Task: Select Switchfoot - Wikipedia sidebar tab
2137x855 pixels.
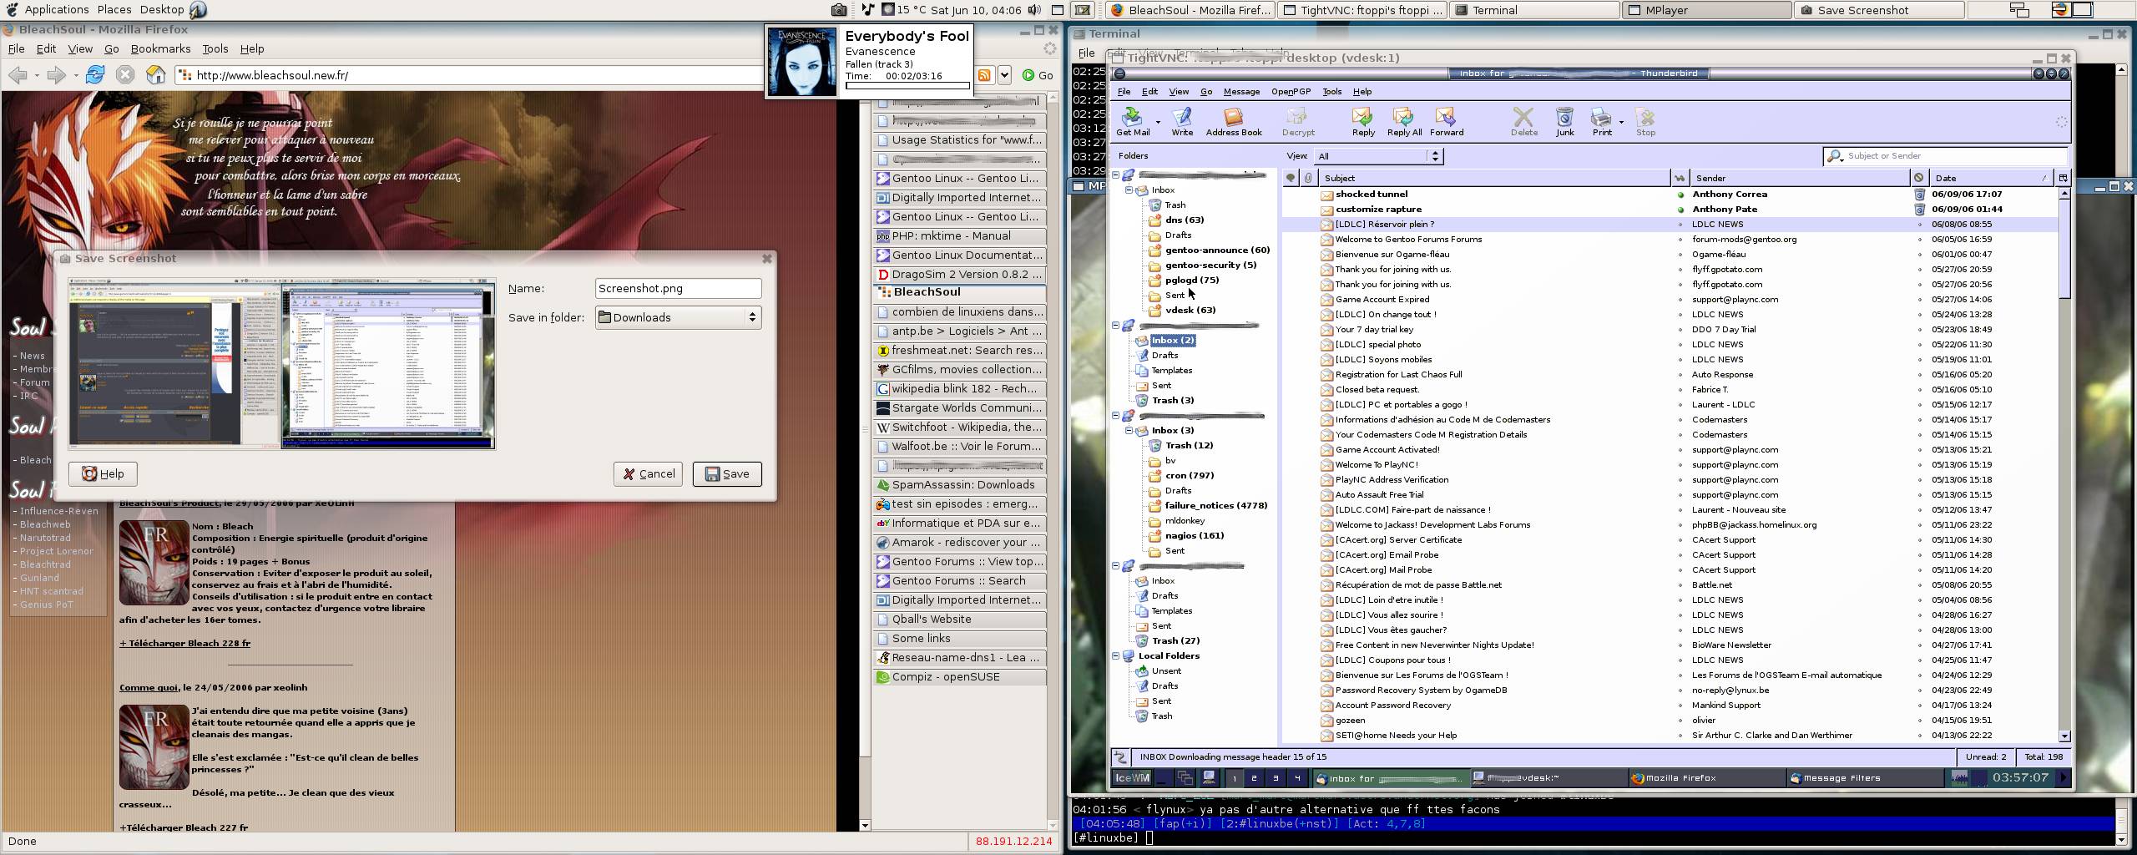Action: click(x=960, y=427)
